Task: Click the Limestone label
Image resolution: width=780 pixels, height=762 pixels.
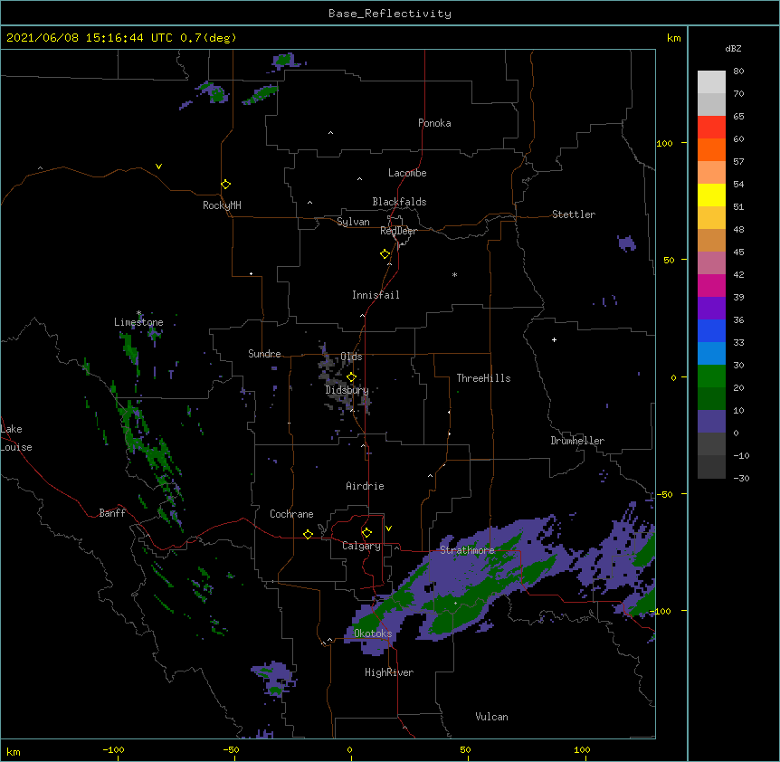Action: 138,322
